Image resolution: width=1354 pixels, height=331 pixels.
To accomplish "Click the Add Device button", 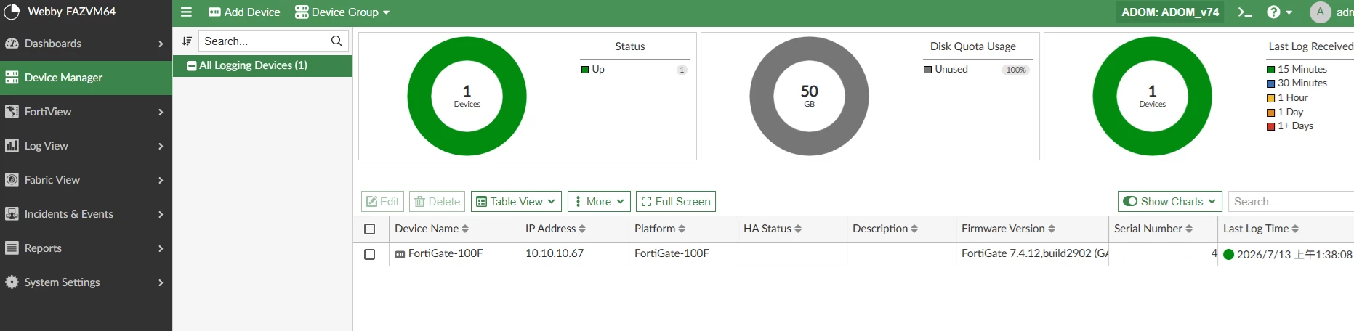I will click(x=244, y=12).
